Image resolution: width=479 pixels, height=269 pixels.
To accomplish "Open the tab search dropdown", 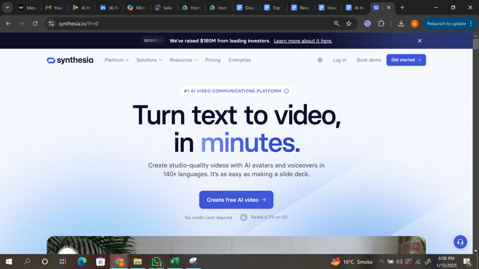I will point(7,8).
